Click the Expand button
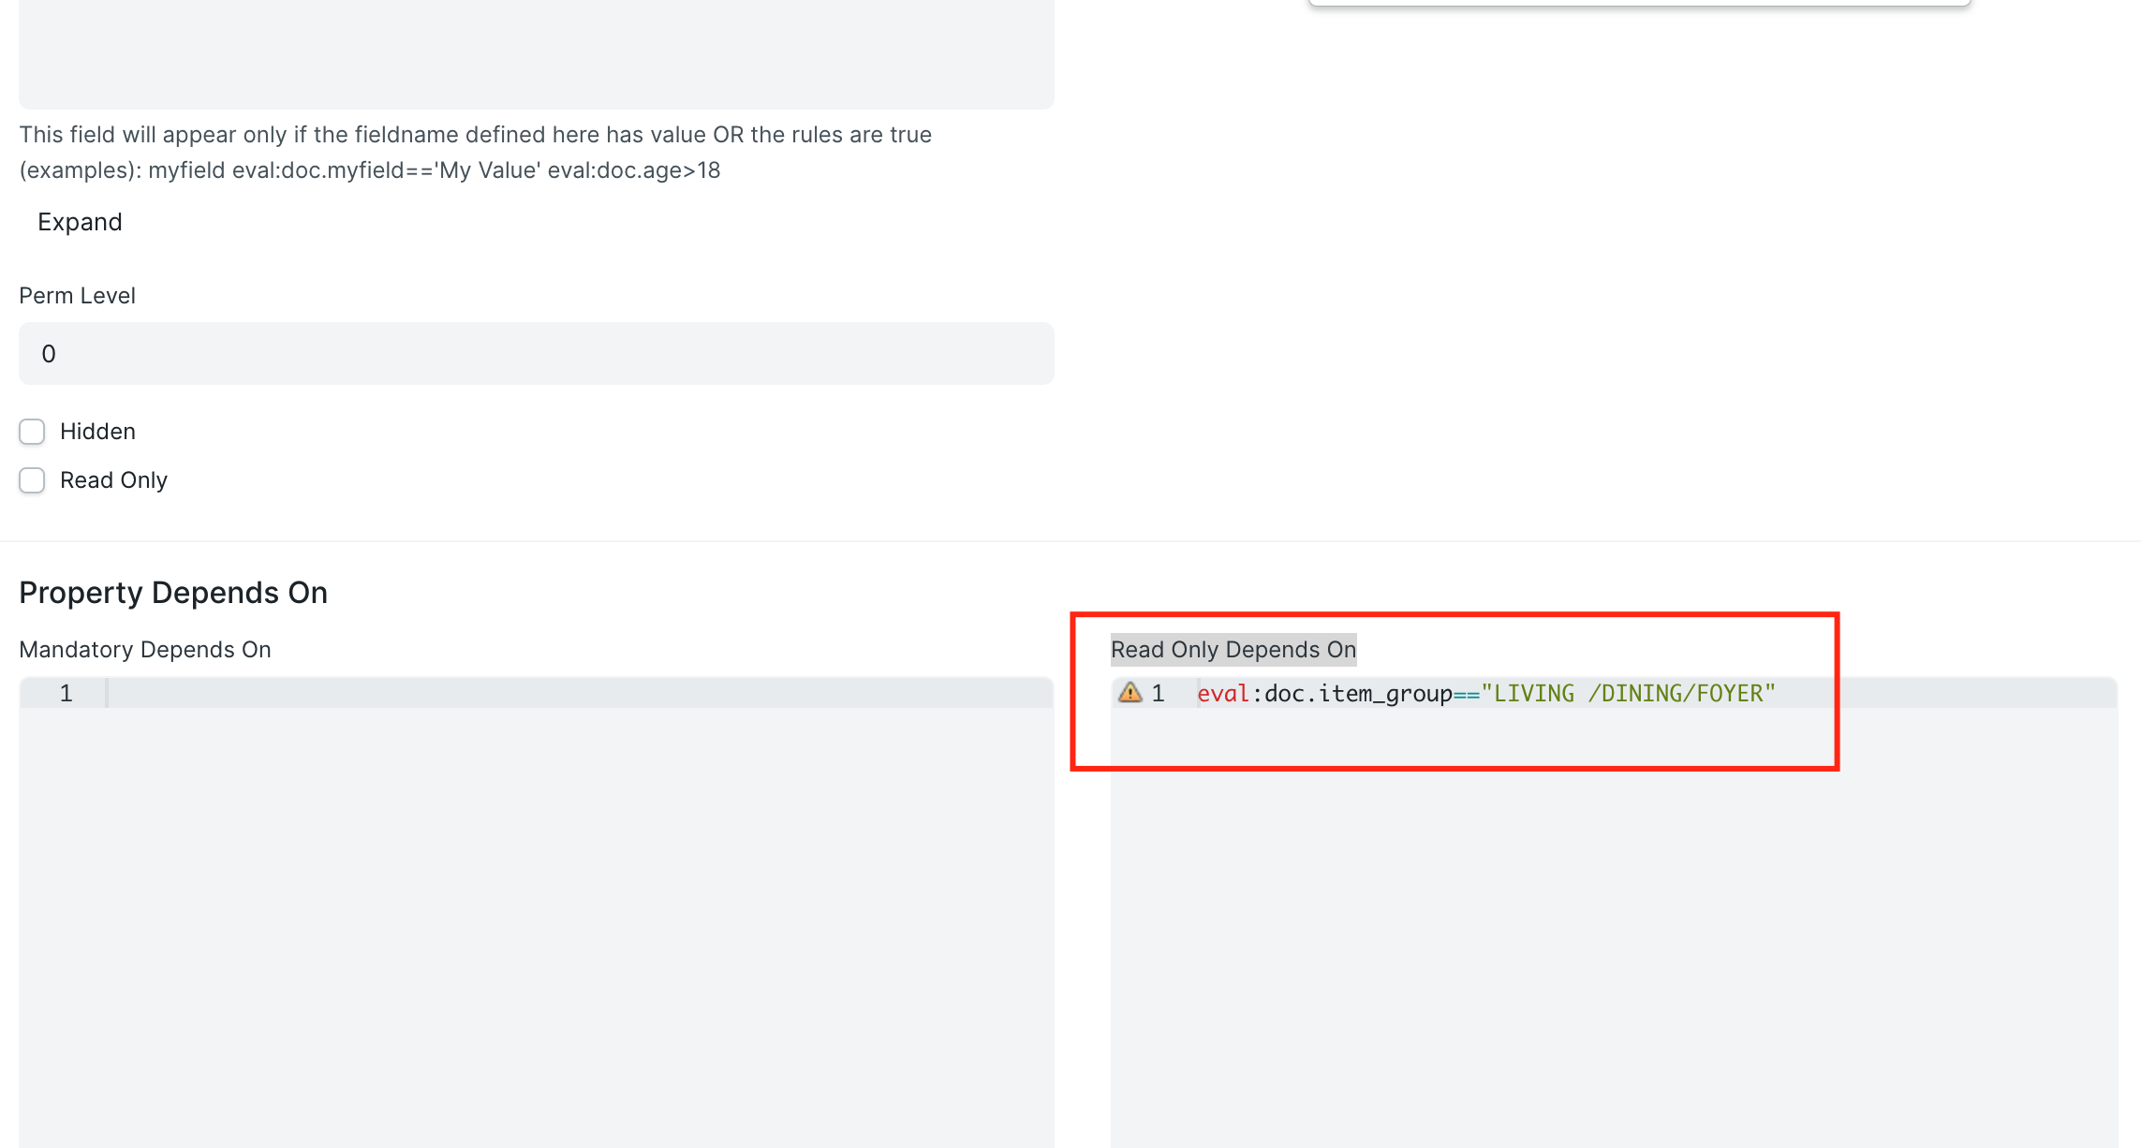The height and width of the screenshot is (1148, 2141). [80, 222]
